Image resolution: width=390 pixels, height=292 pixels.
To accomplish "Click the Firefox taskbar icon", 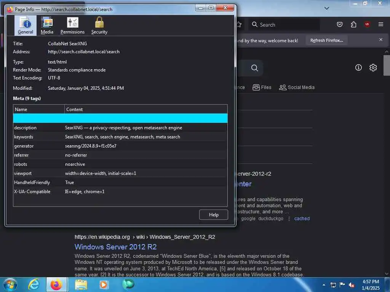I will (56, 284).
